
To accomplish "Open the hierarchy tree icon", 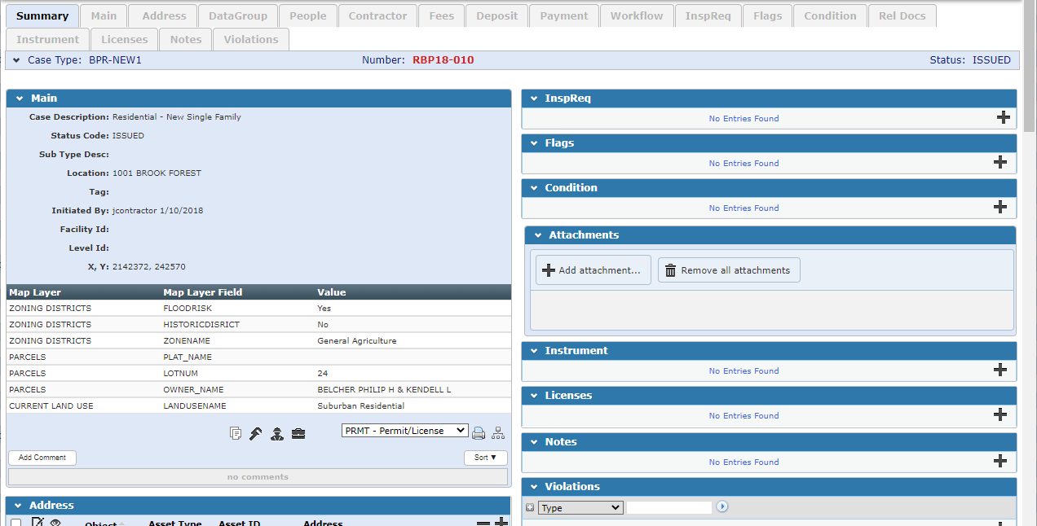I will 498,433.
